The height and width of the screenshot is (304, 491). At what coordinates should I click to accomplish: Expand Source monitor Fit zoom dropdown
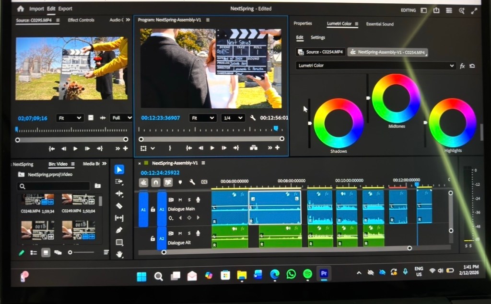point(70,118)
